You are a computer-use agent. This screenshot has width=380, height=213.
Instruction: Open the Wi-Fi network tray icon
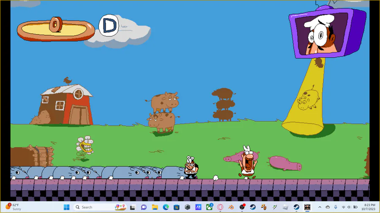343,207
